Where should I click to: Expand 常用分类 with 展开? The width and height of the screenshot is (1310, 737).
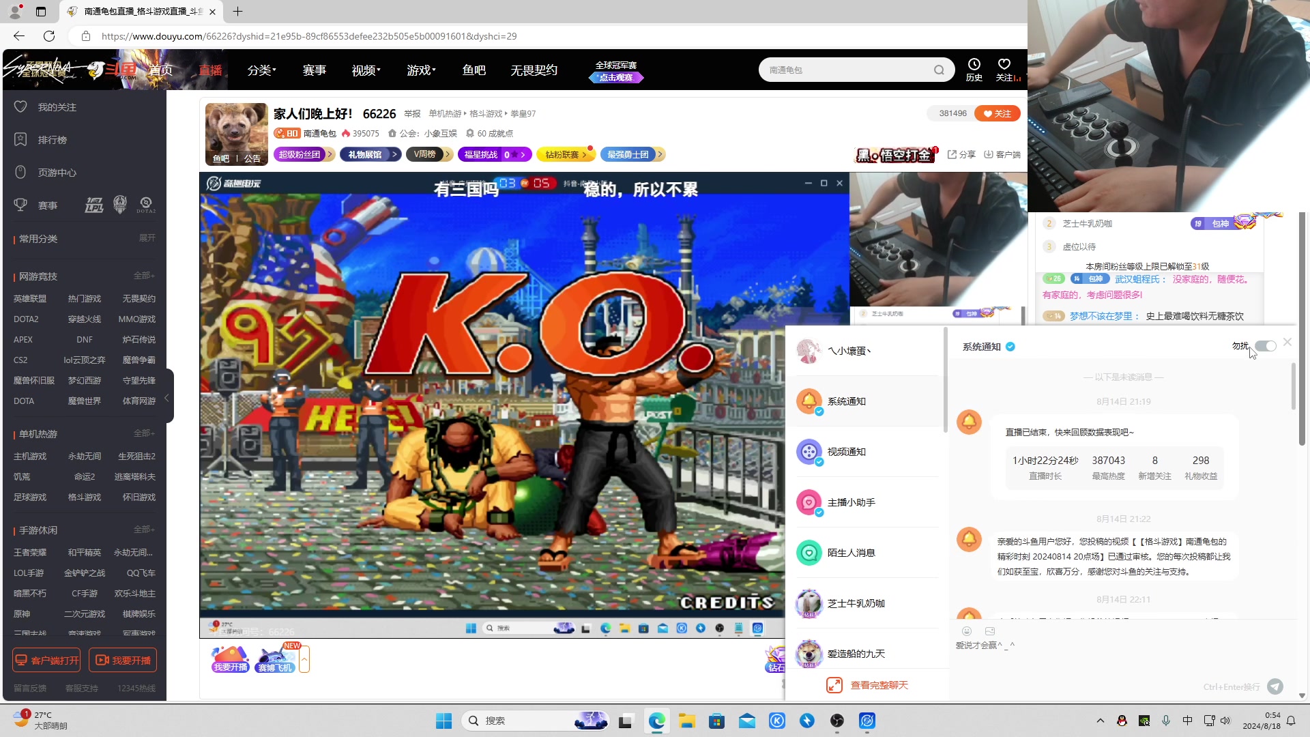147,238
